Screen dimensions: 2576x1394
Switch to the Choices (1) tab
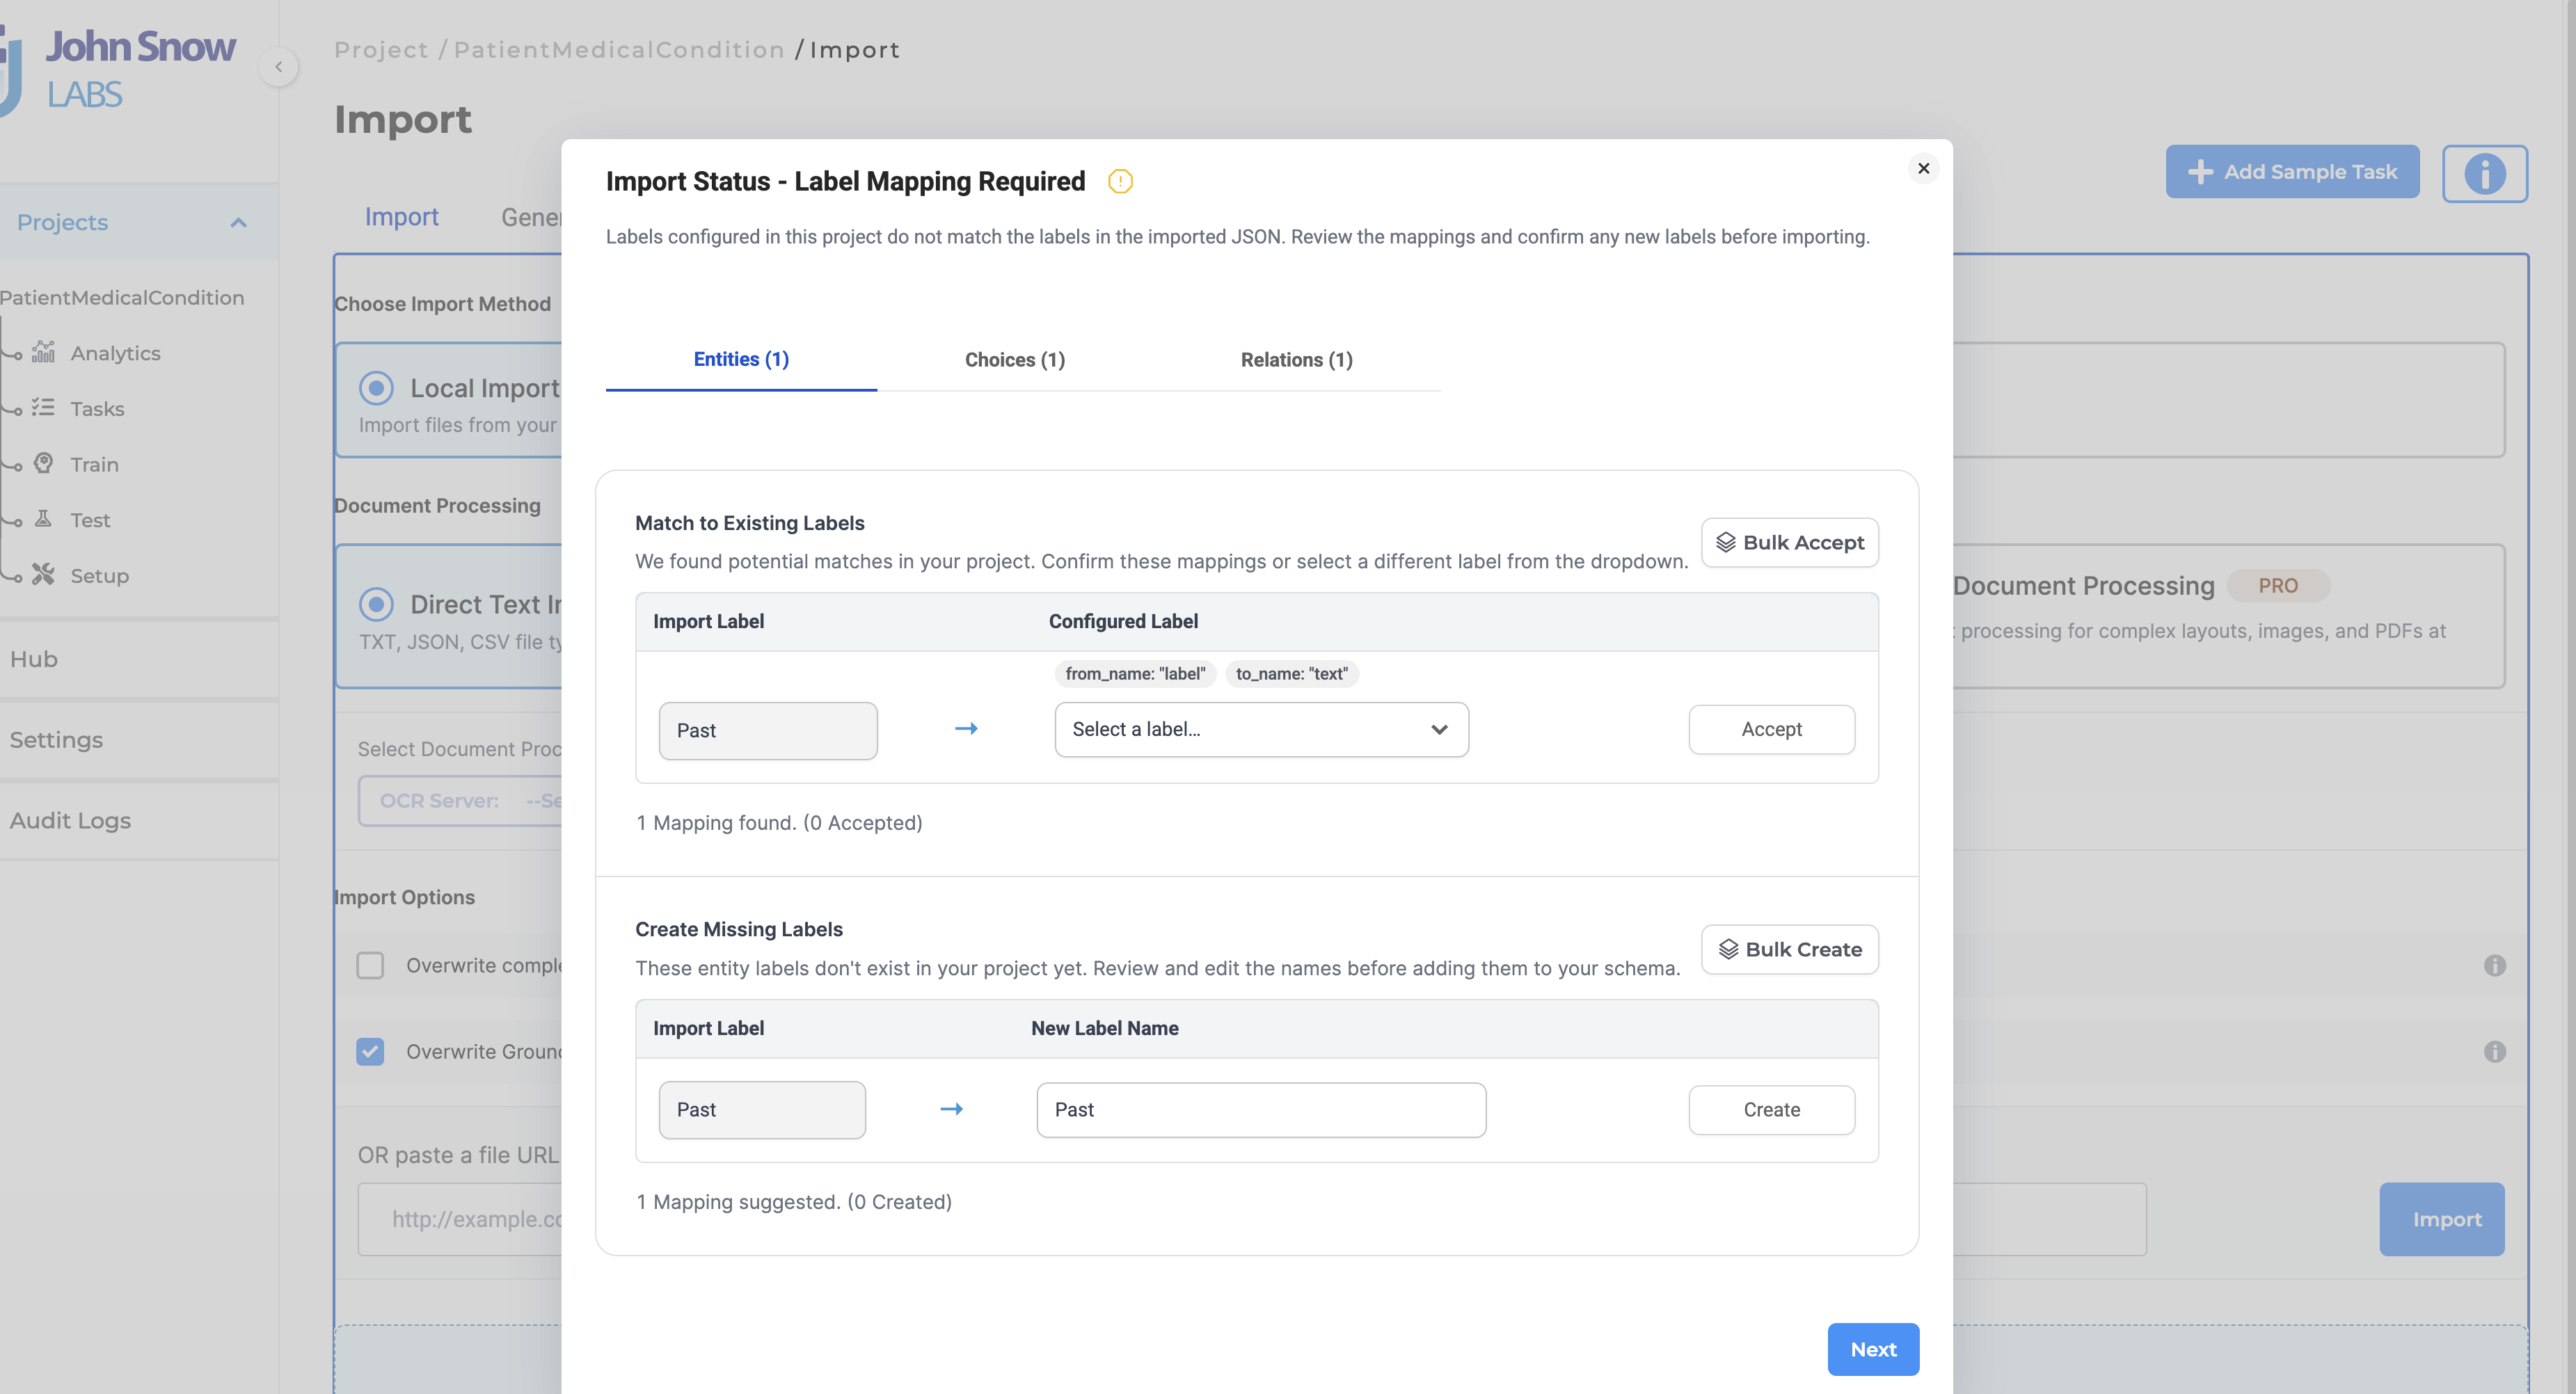(x=1014, y=360)
